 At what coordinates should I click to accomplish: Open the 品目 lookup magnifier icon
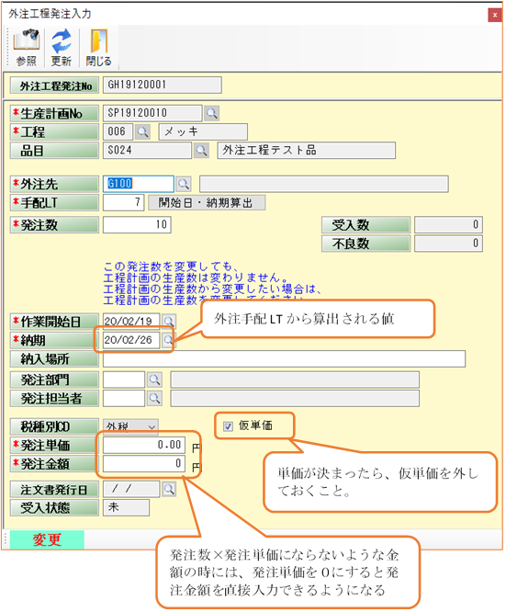[201, 151]
